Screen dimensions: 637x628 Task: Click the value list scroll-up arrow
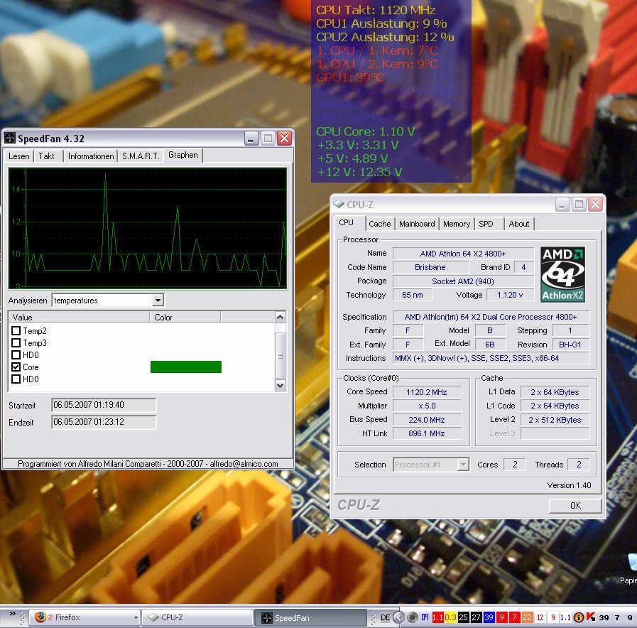[x=281, y=317]
